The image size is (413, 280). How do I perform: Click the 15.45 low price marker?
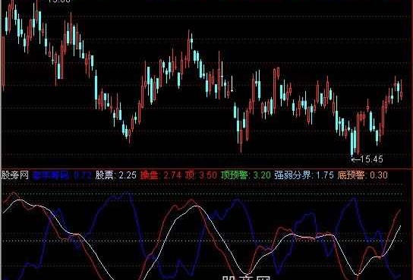tap(367, 159)
